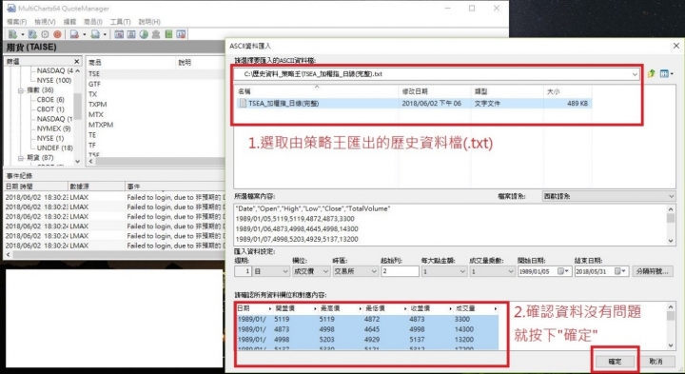Select the TSE symbol row

coord(155,74)
